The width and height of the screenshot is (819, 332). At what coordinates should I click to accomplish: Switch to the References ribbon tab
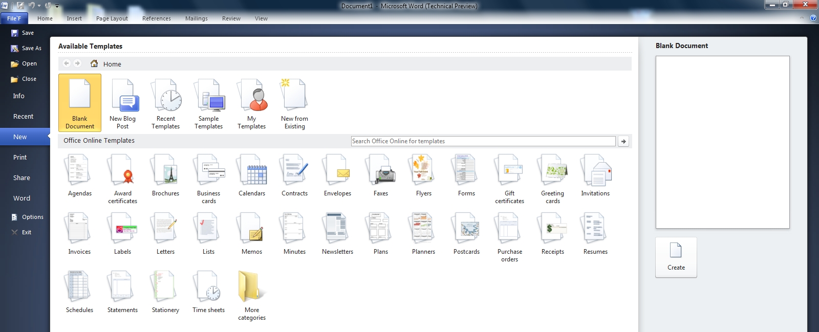(x=157, y=18)
